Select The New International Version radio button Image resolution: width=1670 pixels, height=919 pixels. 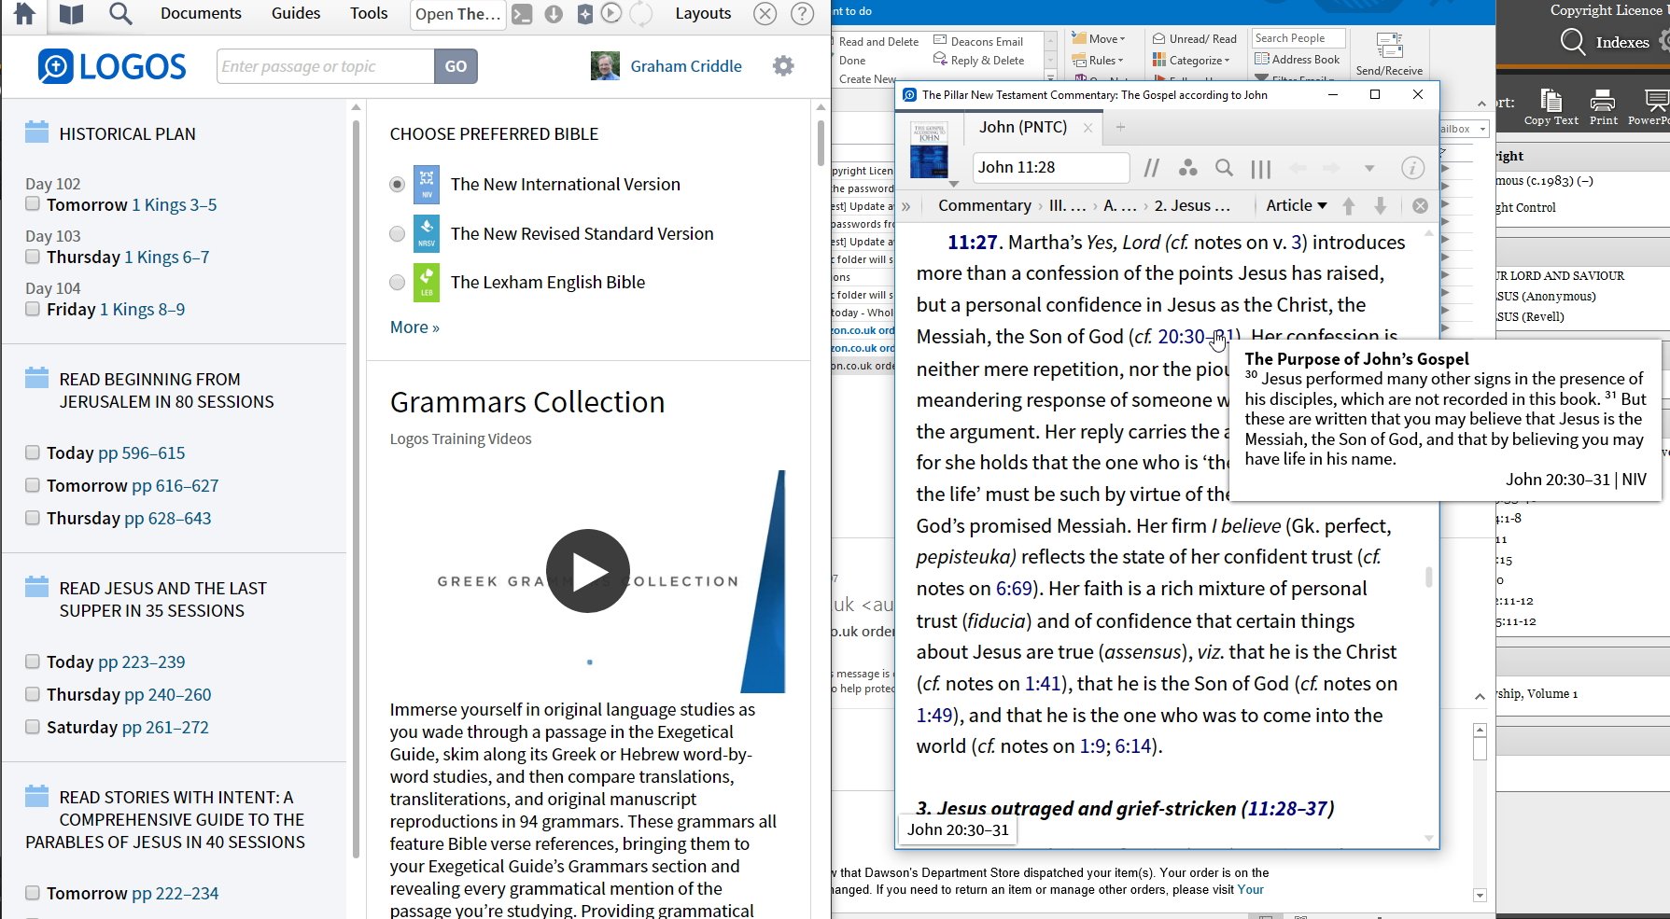click(398, 185)
